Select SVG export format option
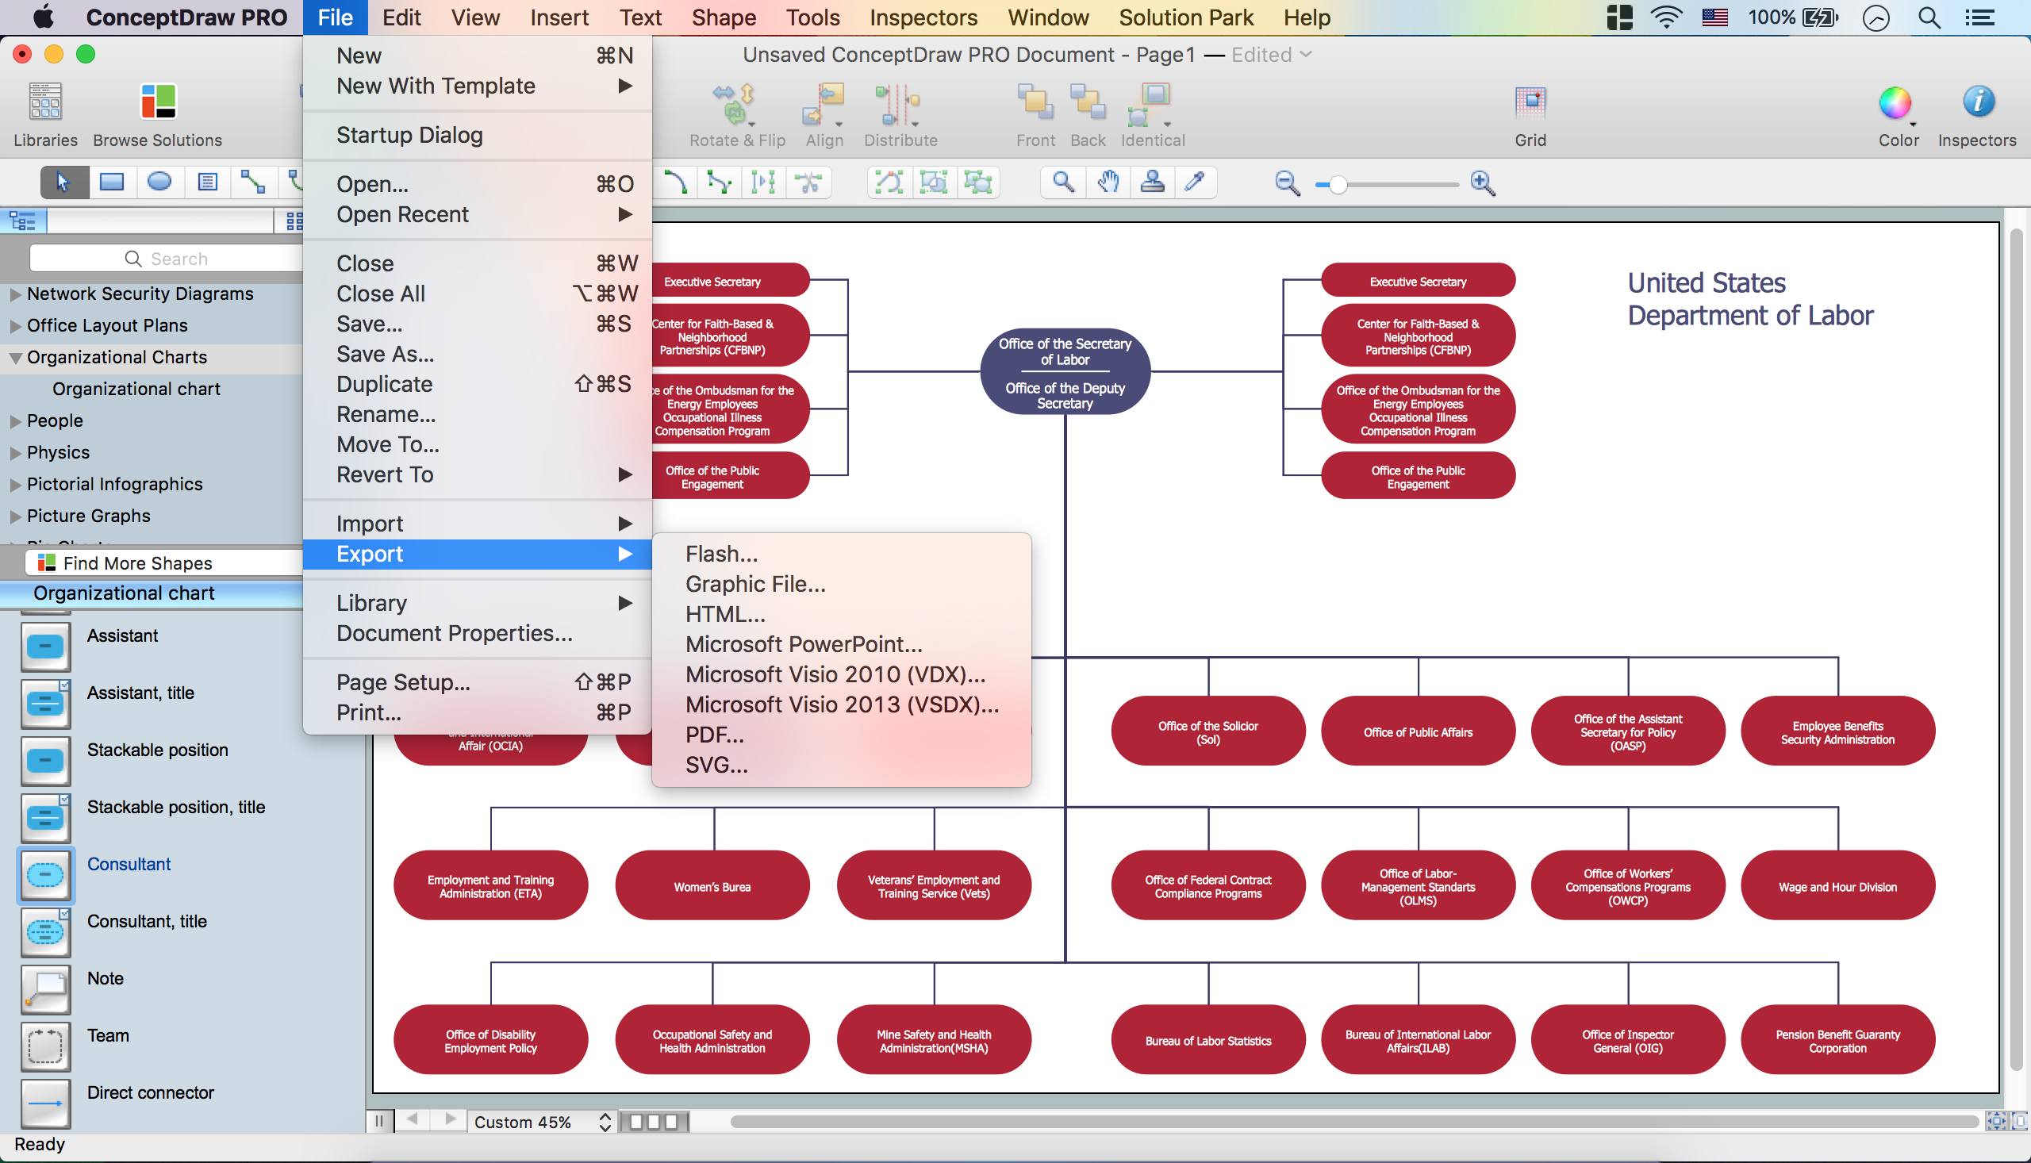The height and width of the screenshot is (1163, 2031). [716, 764]
